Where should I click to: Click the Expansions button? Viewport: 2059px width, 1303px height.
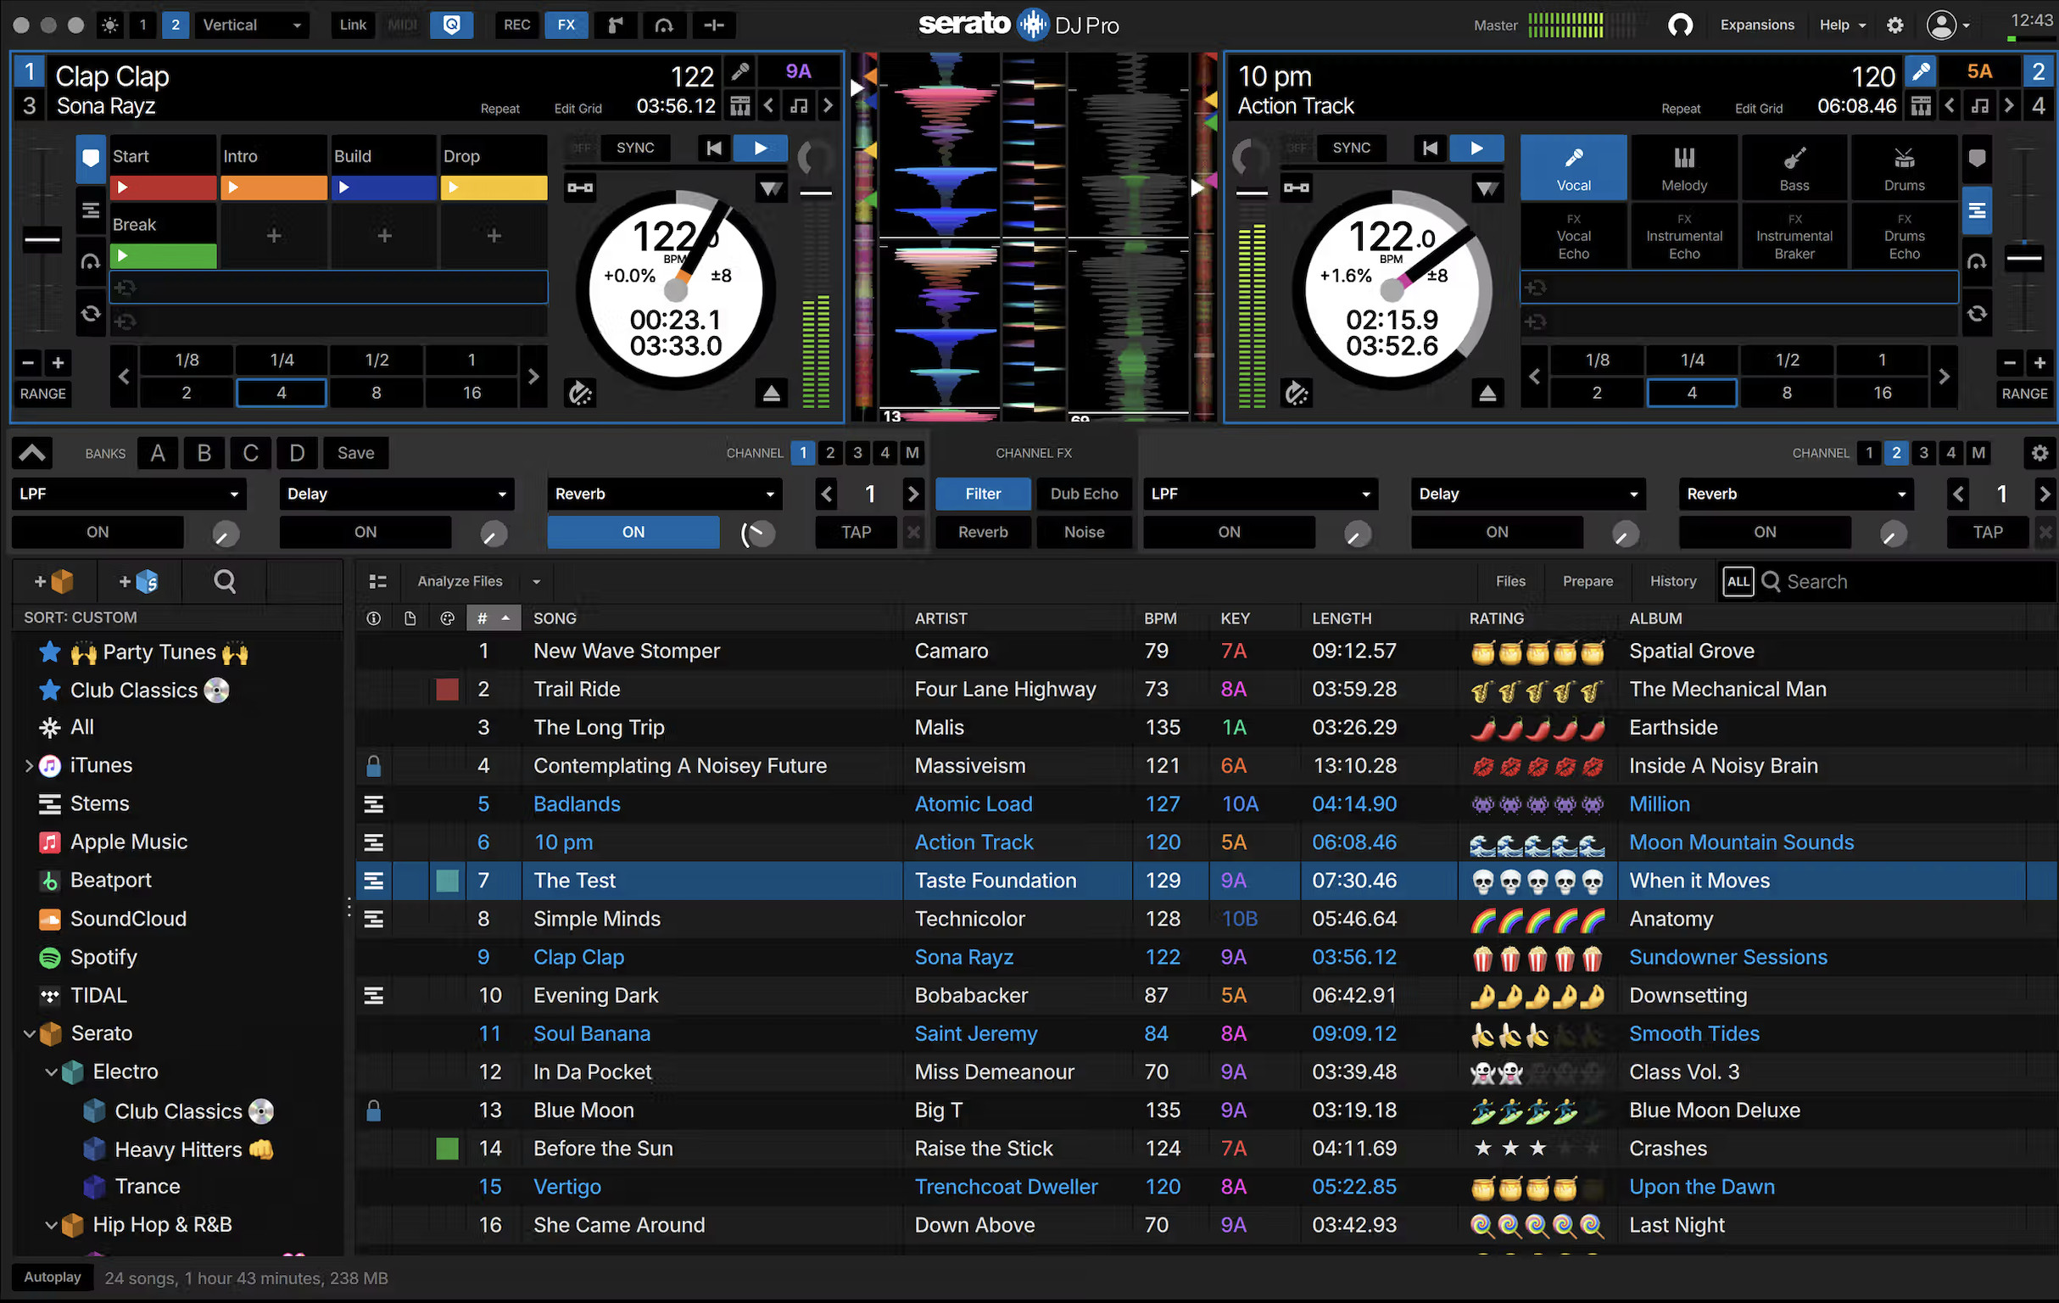pos(1756,25)
